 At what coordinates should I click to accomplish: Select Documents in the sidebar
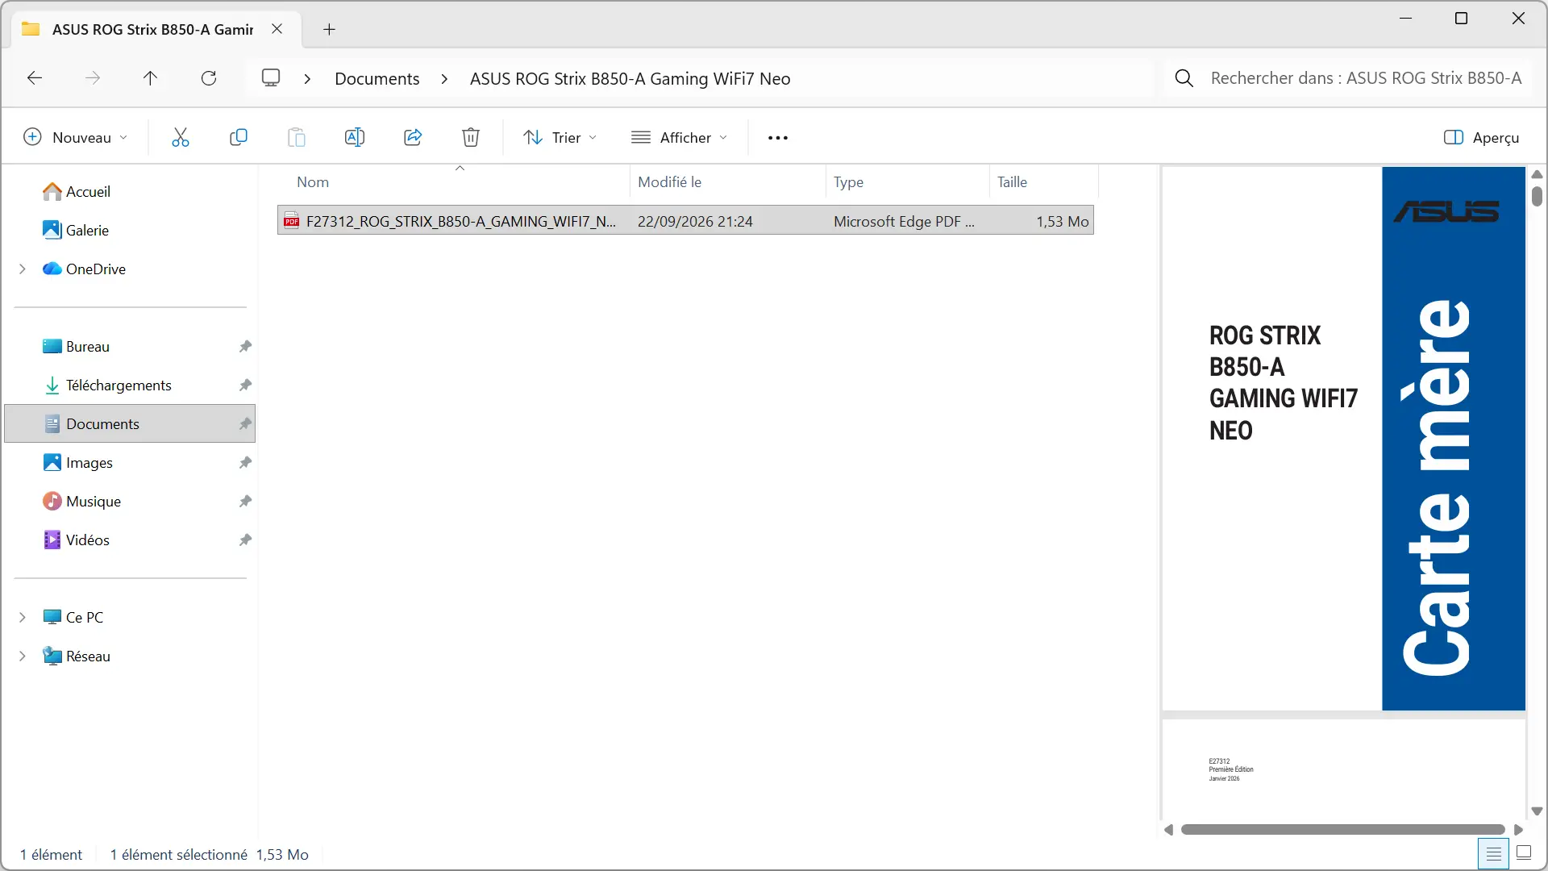[130, 423]
